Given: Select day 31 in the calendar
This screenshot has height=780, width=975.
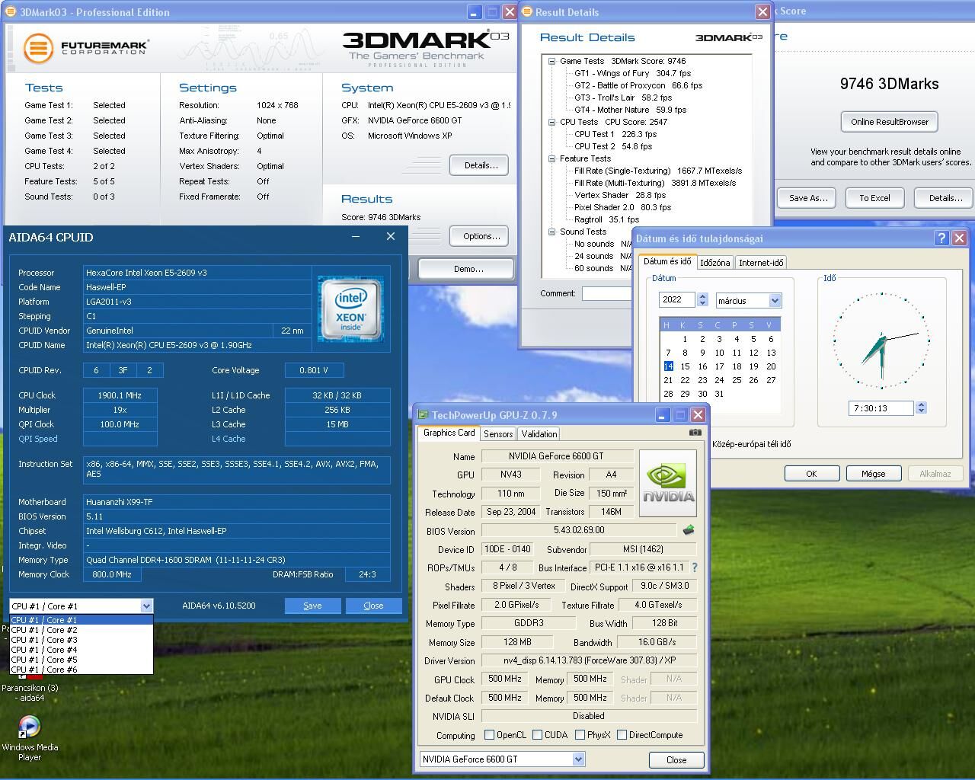Looking at the screenshot, I should tap(719, 394).
